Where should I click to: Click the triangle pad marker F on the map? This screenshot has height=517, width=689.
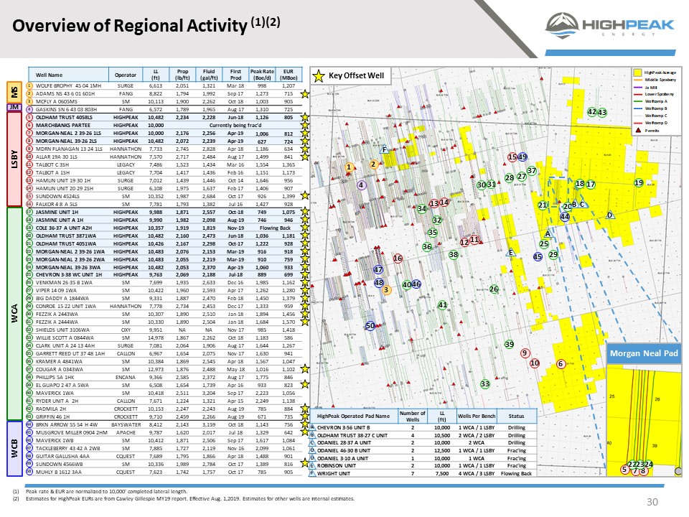tap(384, 149)
